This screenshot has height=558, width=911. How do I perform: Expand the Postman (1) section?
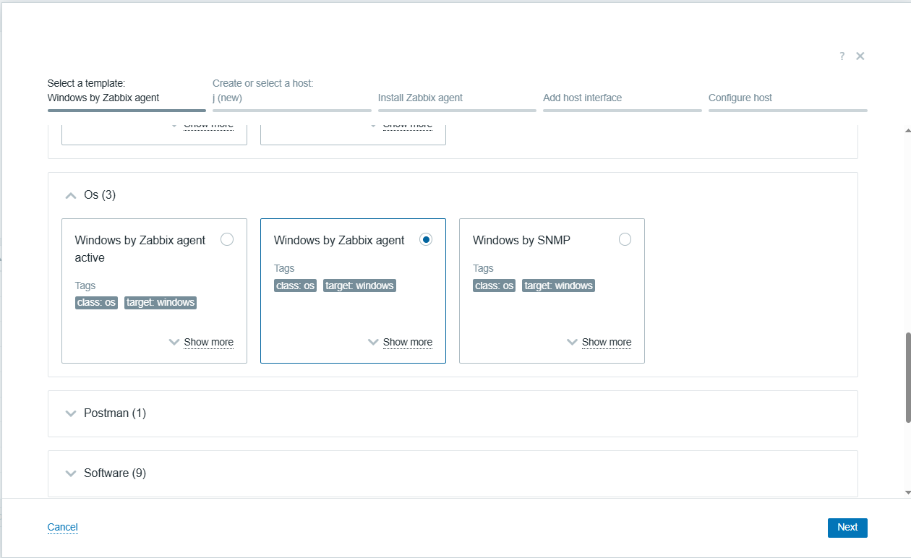click(x=70, y=413)
